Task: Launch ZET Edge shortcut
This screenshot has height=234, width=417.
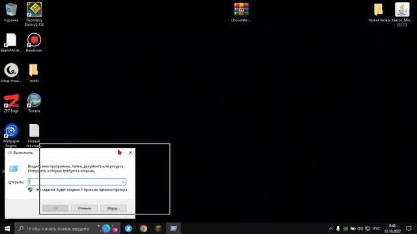Action: click(11, 103)
